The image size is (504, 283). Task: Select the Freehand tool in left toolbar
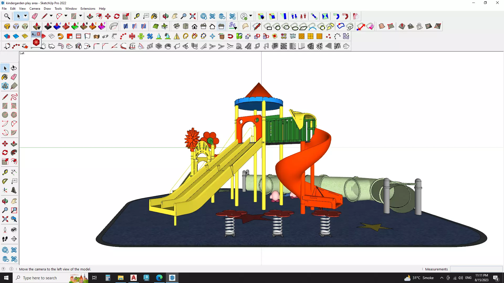(14, 97)
